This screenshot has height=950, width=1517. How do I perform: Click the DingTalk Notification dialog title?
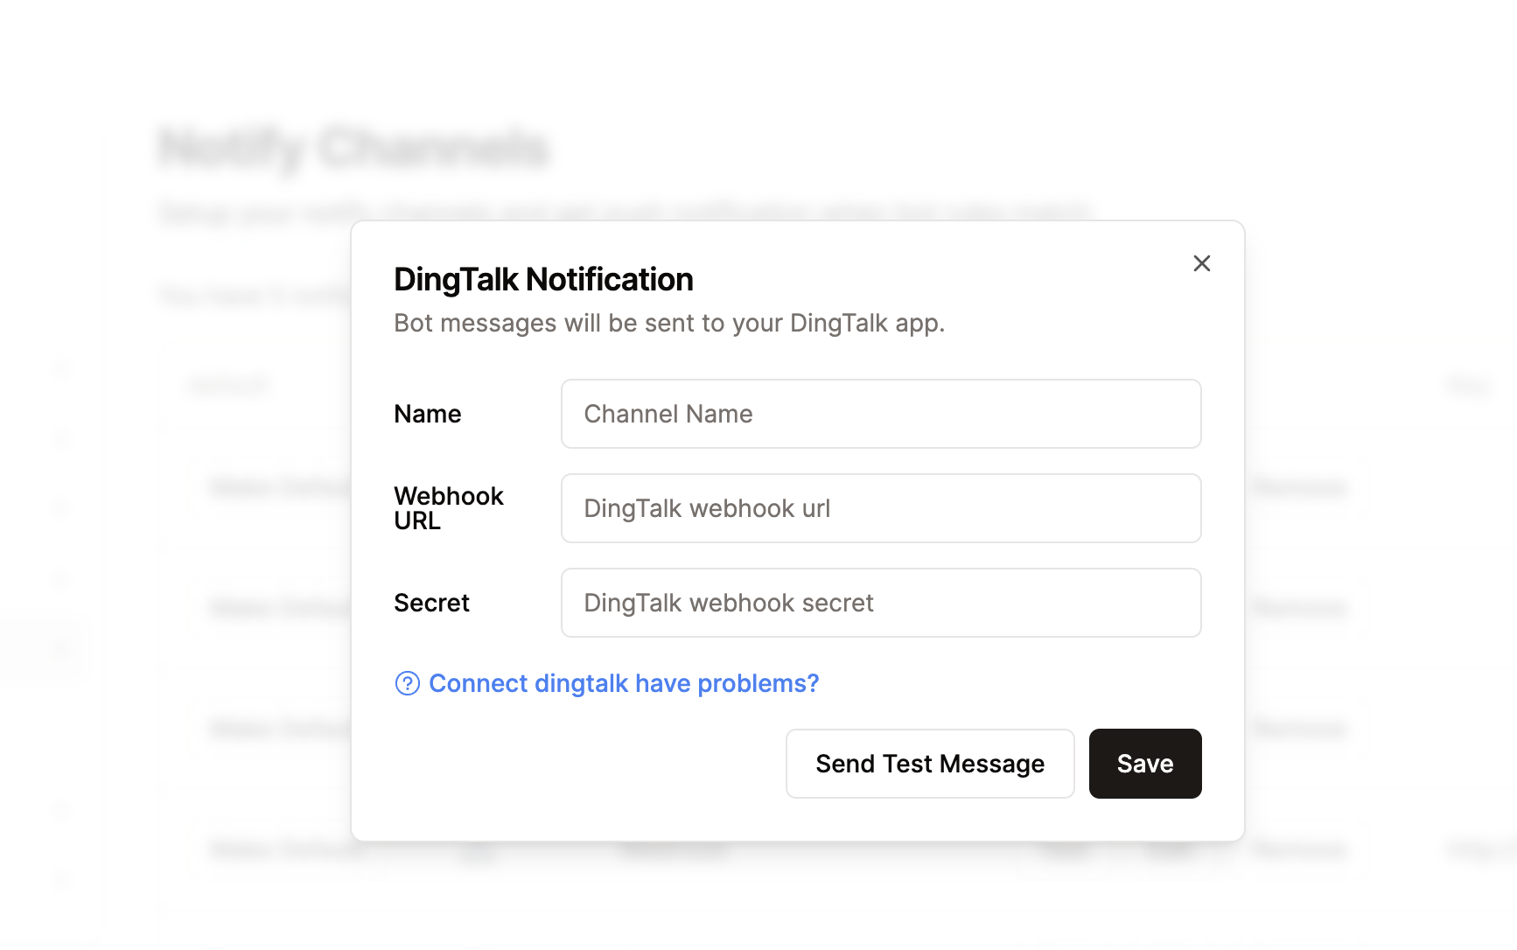pyautogui.click(x=543, y=280)
